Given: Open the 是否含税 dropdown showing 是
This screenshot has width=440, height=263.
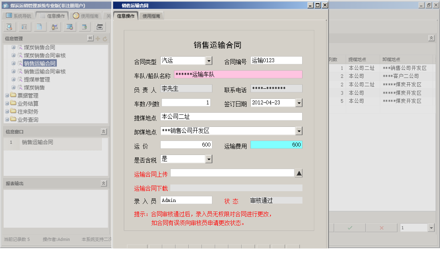Looking at the screenshot, I should tap(209, 159).
